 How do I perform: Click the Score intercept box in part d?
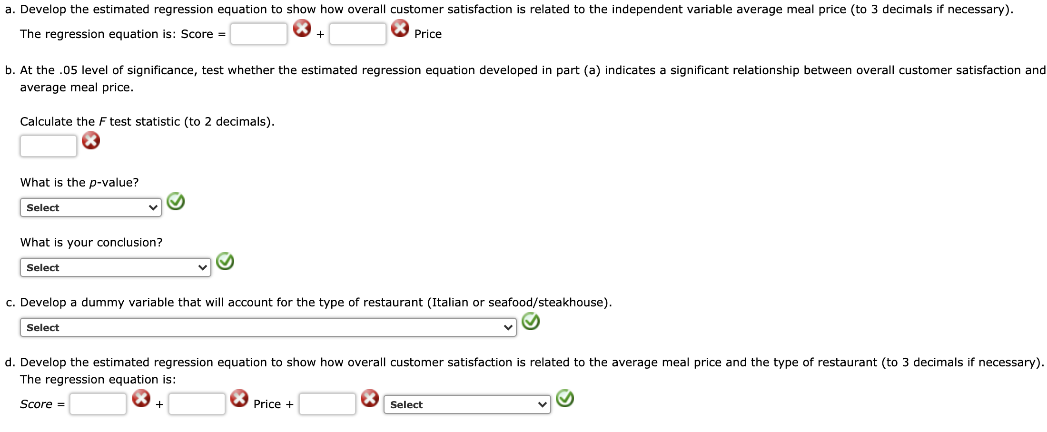pos(98,404)
